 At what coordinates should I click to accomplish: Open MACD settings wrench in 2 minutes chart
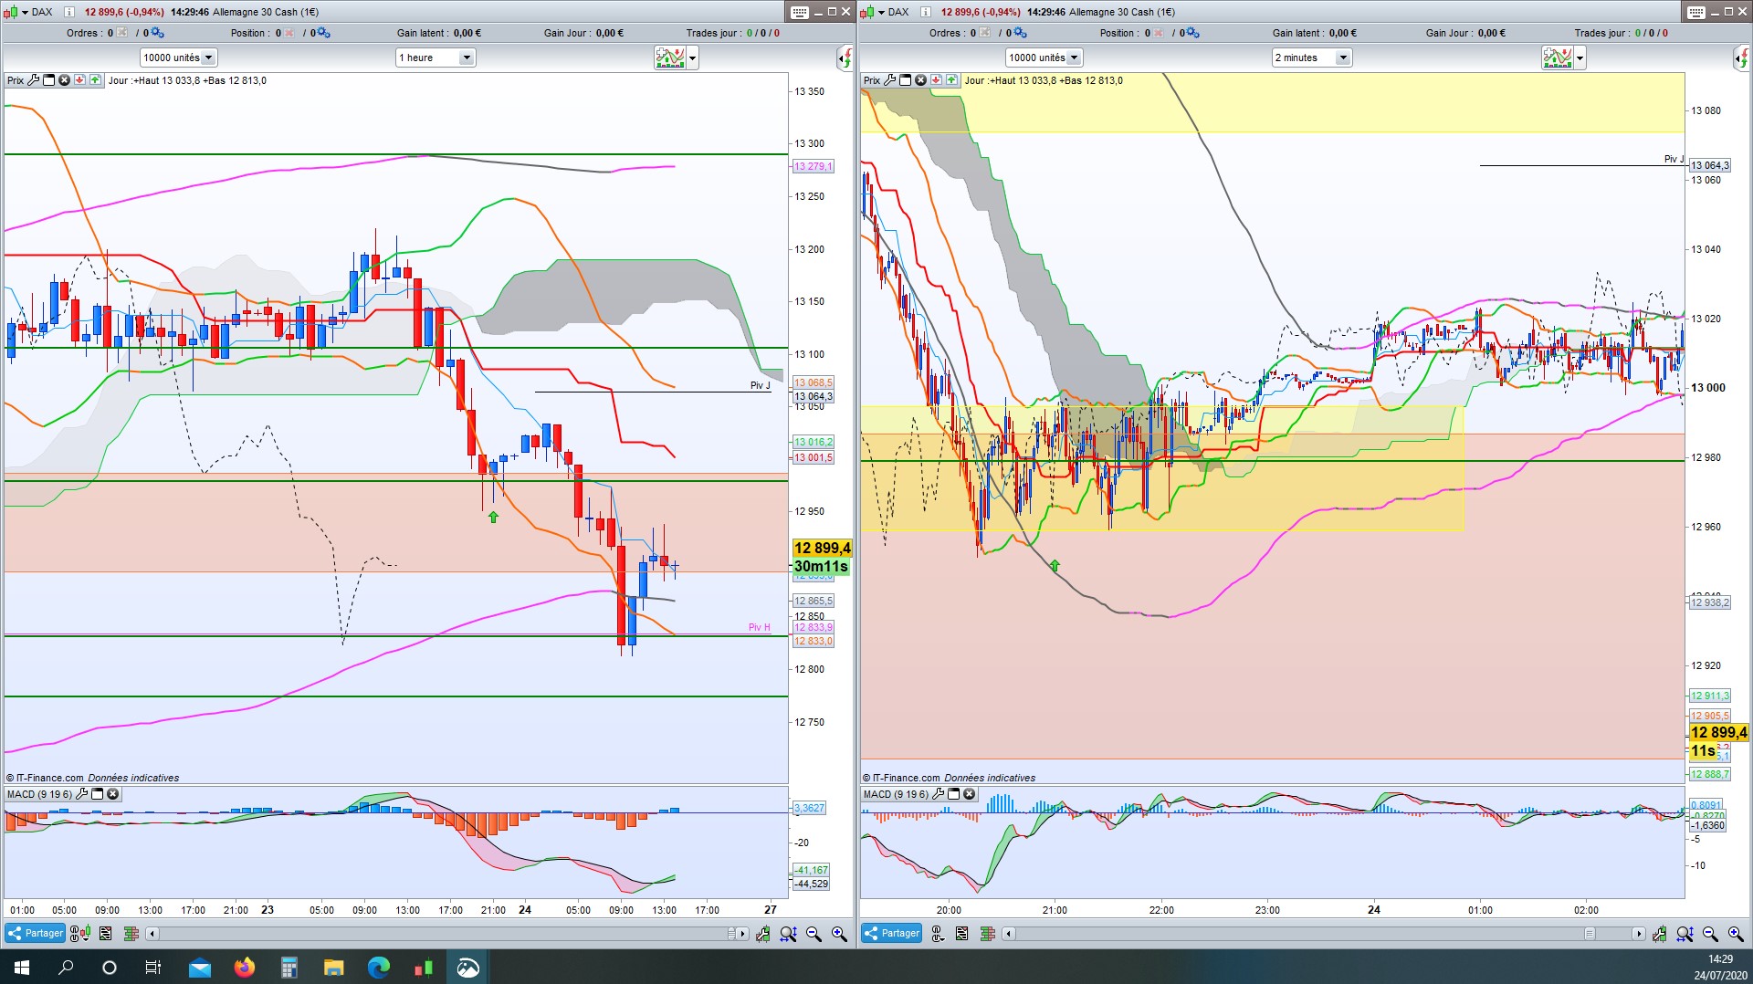pyautogui.click(x=939, y=794)
